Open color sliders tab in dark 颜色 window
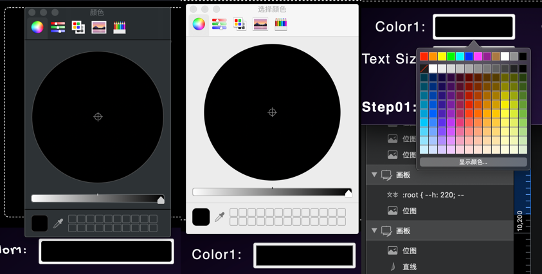This screenshot has width=542, height=274. tap(58, 27)
